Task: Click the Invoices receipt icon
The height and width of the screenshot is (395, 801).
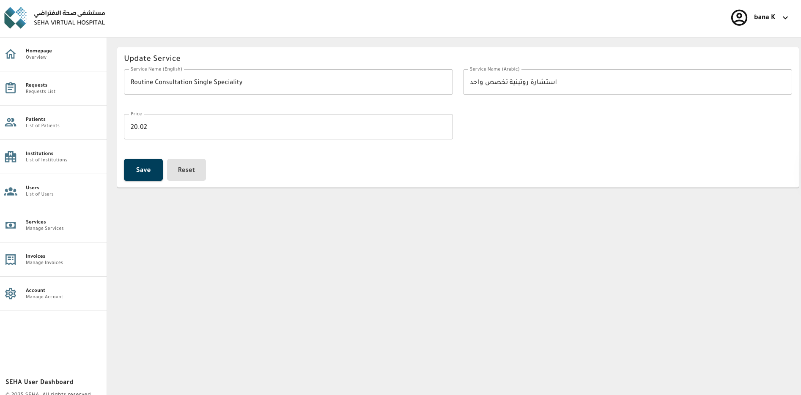Action: [x=11, y=259]
